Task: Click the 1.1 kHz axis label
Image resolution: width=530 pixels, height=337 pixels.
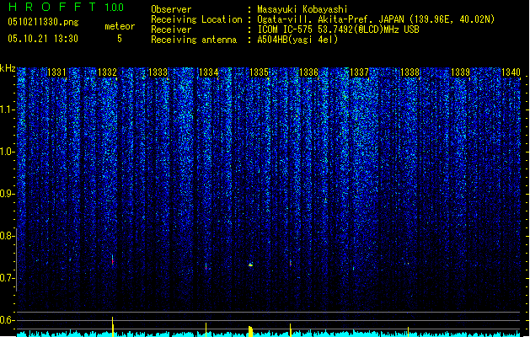Action: (x=7, y=110)
